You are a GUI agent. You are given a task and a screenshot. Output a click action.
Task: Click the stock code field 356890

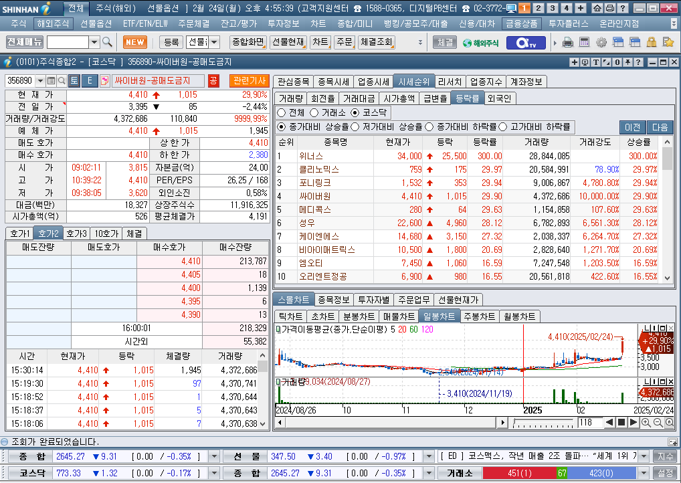(20, 81)
